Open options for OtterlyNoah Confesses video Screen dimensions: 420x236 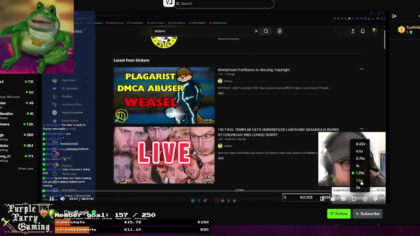(x=362, y=69)
